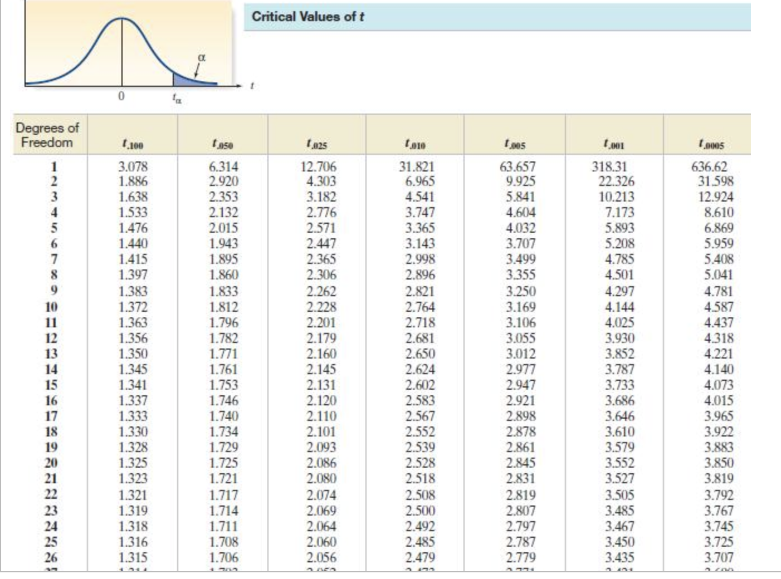Click the value 2.500
The height and width of the screenshot is (579, 781).
[x=420, y=511]
